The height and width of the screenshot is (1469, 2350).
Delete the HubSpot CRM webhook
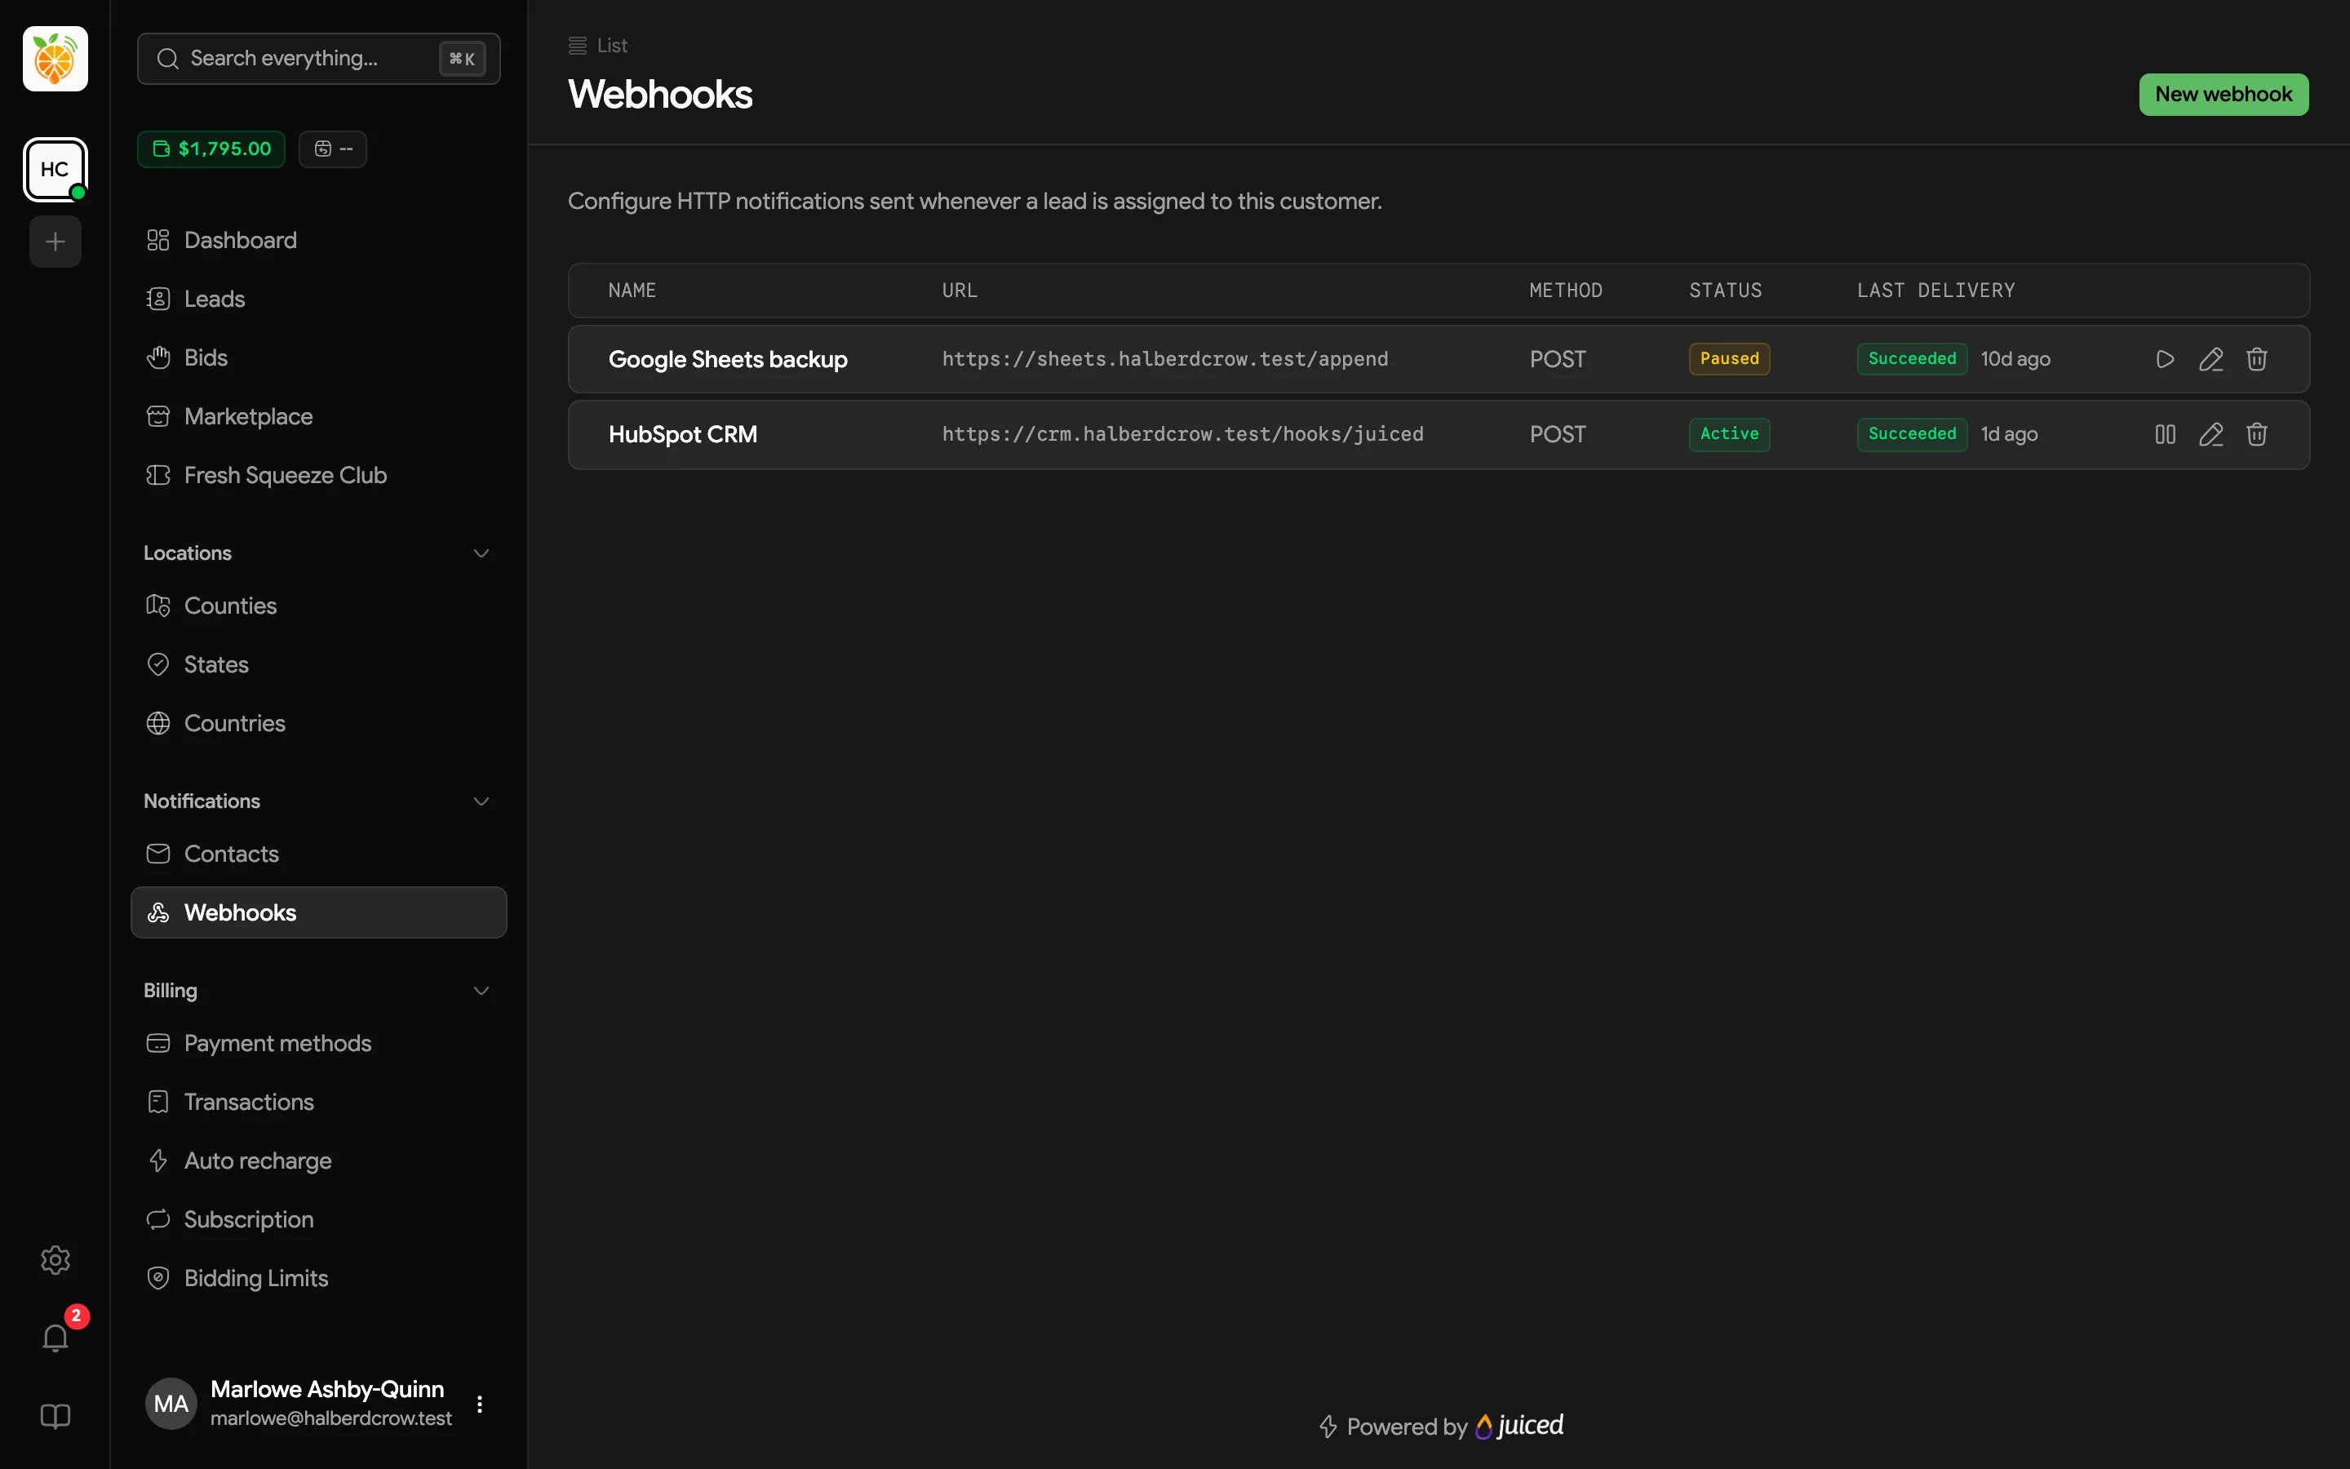coord(2257,434)
